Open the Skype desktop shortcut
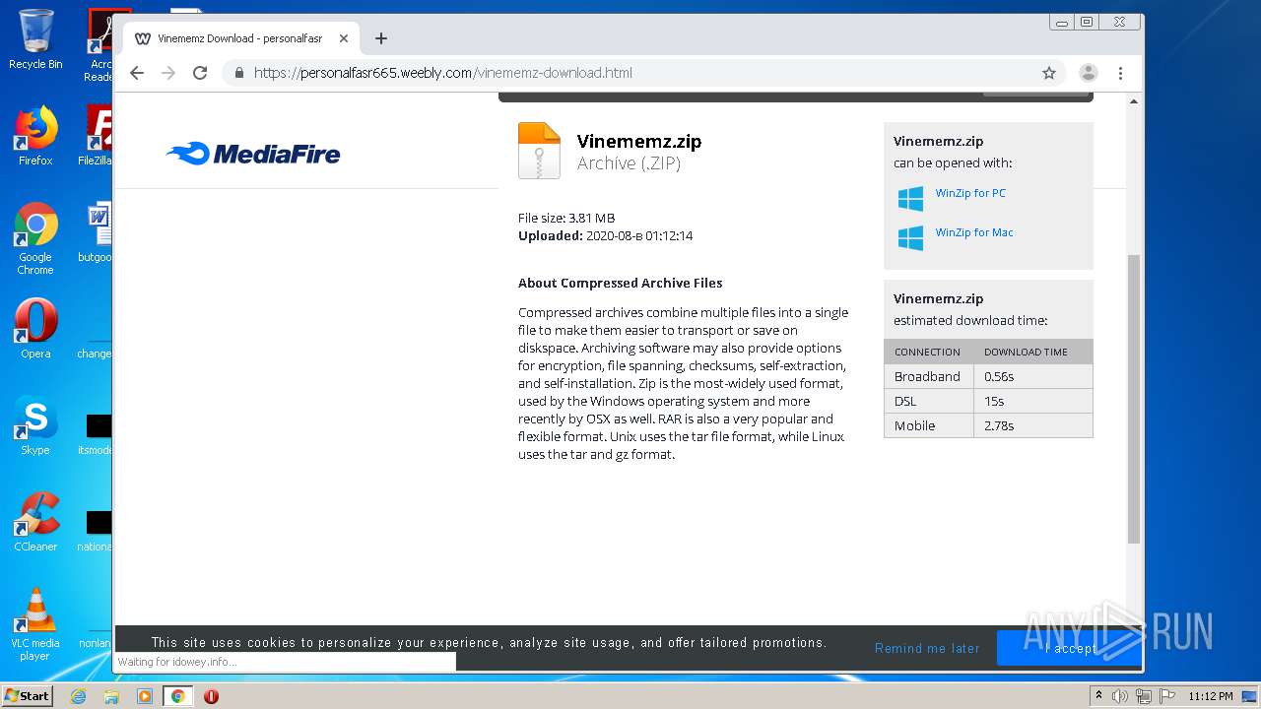This screenshot has width=1261, height=709. click(x=35, y=425)
